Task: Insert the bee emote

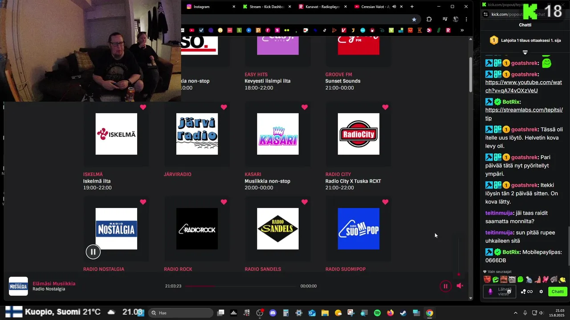Action: pos(562,280)
